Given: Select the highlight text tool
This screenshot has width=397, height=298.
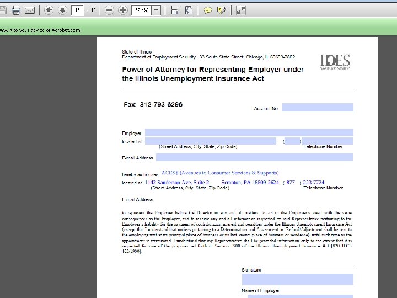Looking at the screenshot, I should click(221, 10).
